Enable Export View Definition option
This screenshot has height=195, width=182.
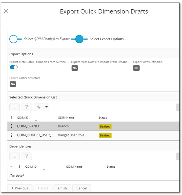coord(136,68)
